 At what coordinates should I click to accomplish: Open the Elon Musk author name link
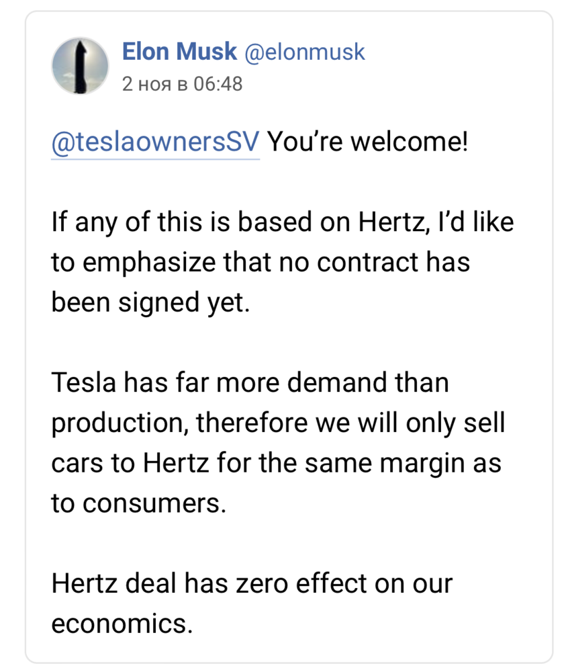coord(179,52)
